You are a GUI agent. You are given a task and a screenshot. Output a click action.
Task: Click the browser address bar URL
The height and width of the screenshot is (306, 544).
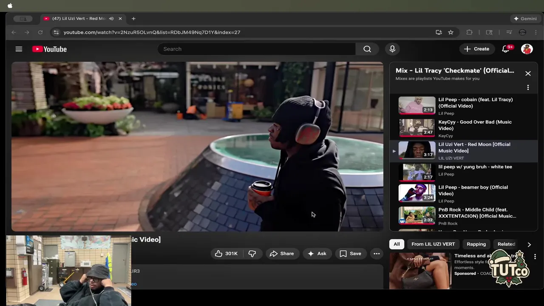(152, 32)
